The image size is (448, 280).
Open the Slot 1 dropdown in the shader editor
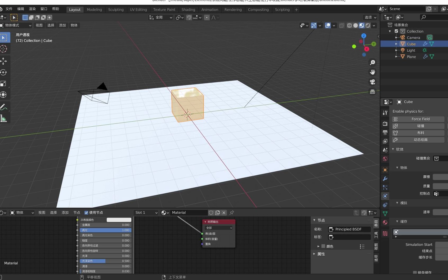click(x=146, y=212)
